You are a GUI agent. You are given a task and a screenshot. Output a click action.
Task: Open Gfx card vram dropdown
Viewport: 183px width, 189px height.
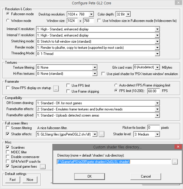[157, 67]
